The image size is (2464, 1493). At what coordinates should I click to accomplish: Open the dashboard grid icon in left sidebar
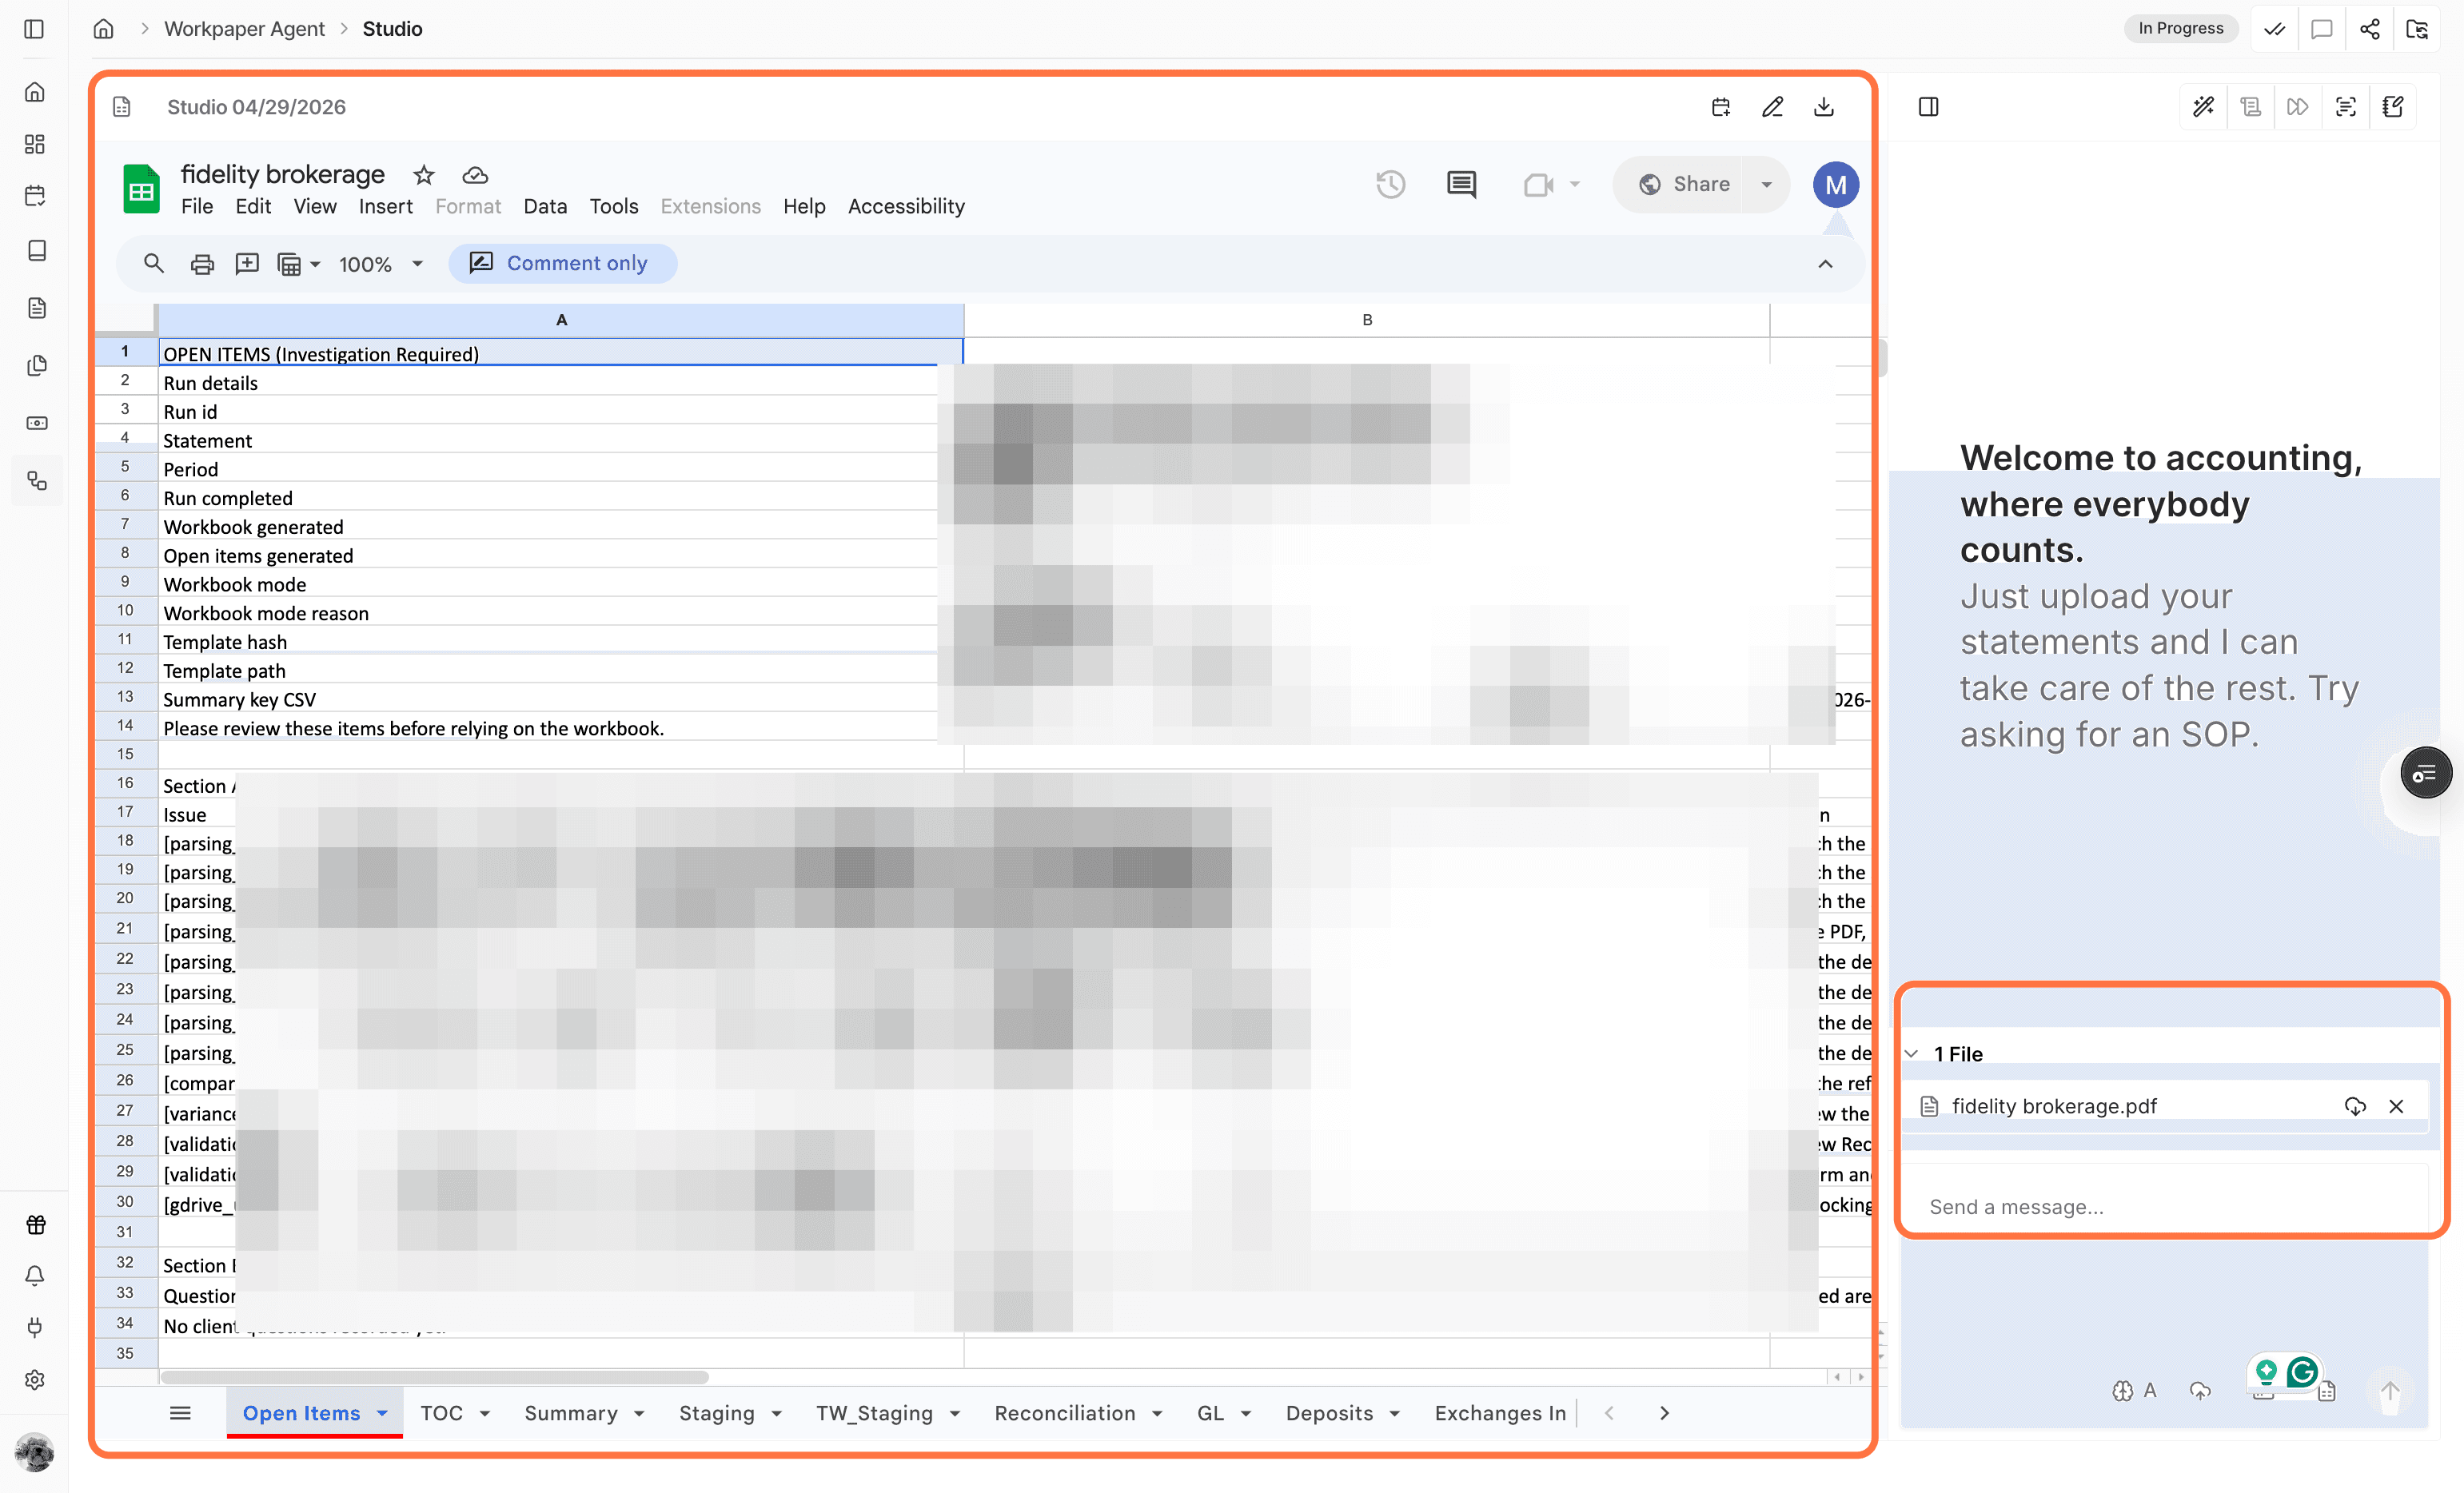[35, 144]
